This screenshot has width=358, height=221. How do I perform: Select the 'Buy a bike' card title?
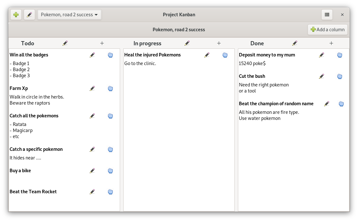(x=20, y=171)
